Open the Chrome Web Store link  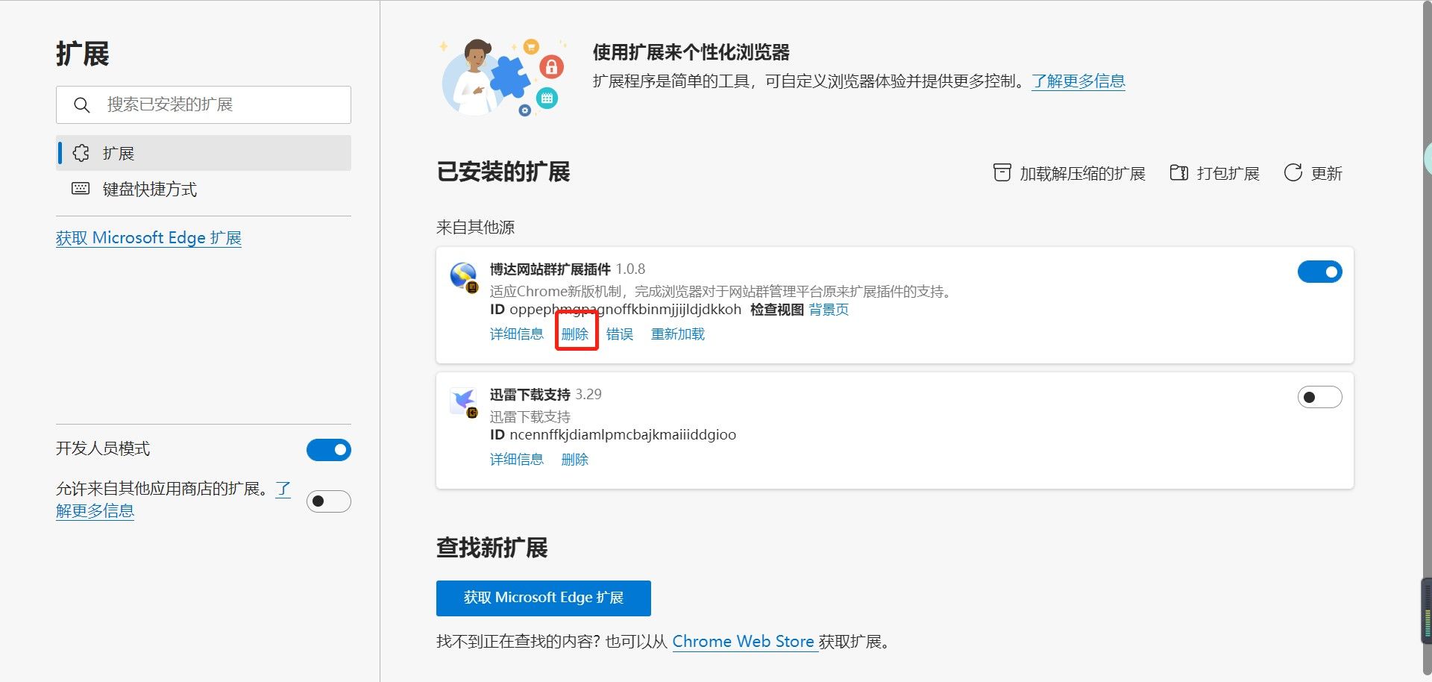coord(743,642)
